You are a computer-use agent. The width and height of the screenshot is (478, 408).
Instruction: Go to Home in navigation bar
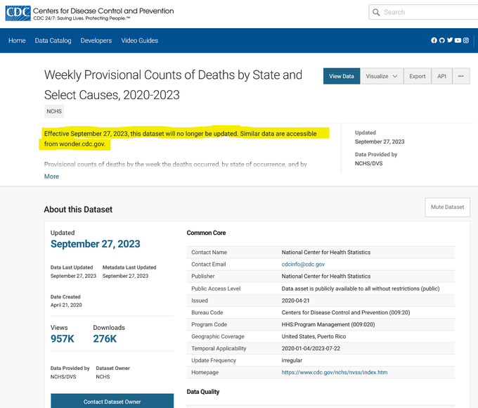[17, 41]
